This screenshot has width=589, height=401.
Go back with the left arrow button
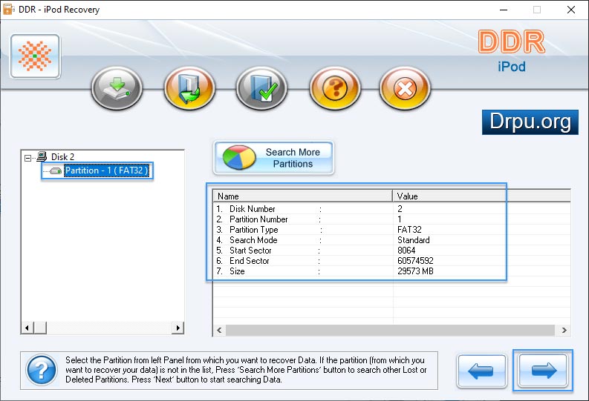(x=481, y=371)
